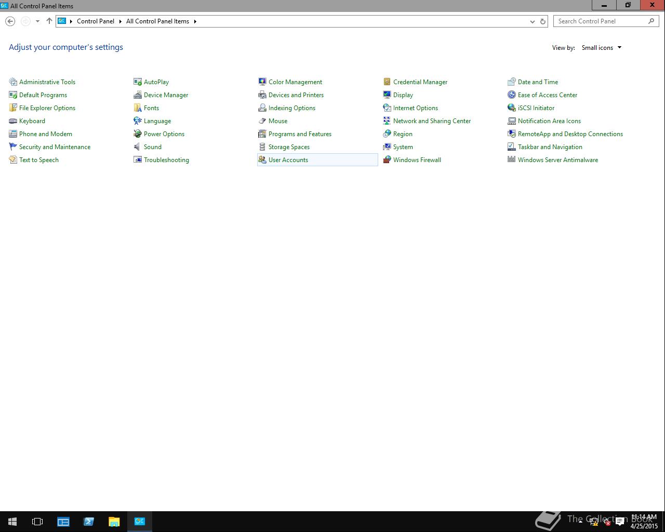Click the Color Management icon

click(262, 82)
